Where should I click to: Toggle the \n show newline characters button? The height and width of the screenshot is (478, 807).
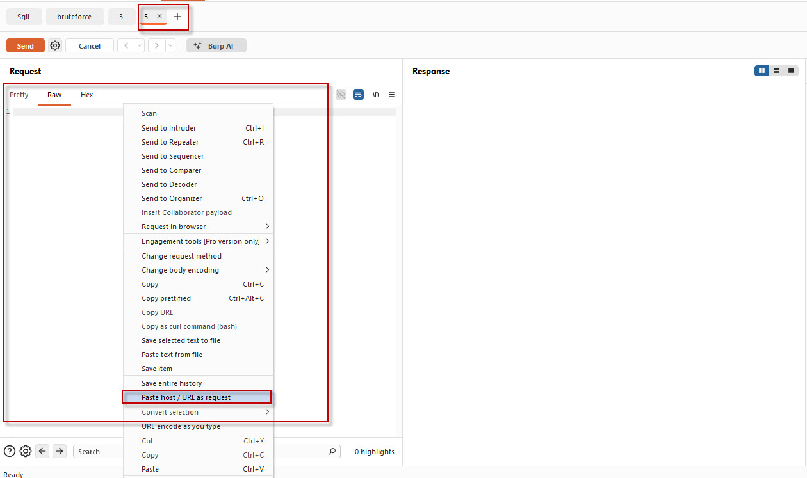coord(376,94)
